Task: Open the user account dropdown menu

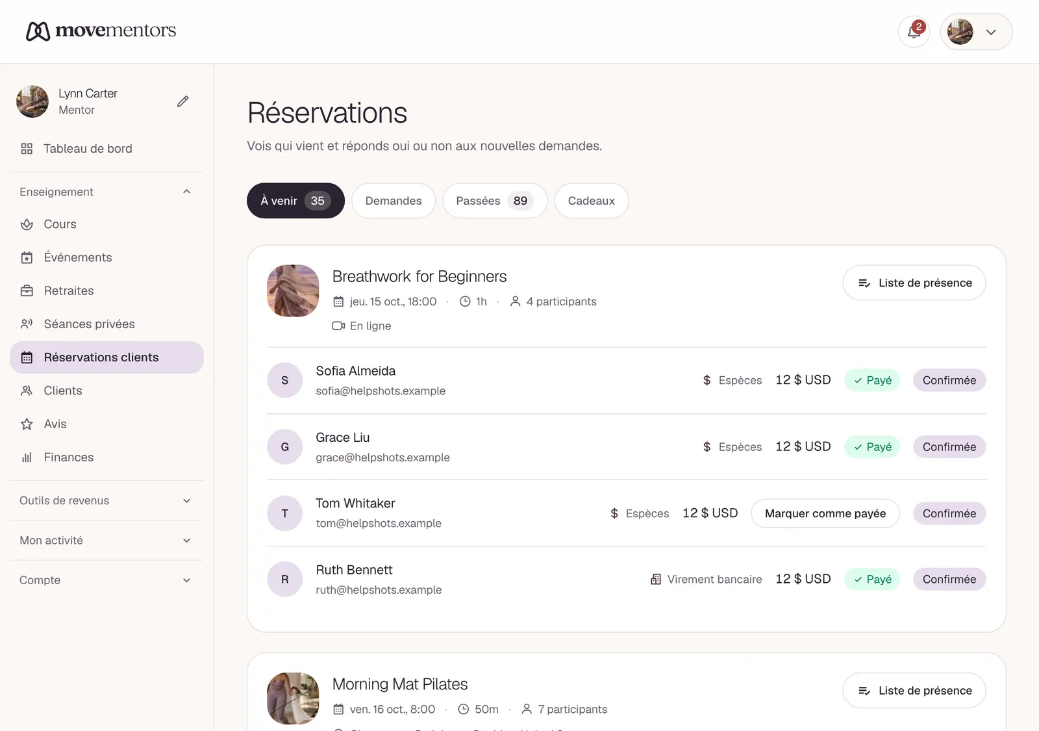Action: [976, 31]
